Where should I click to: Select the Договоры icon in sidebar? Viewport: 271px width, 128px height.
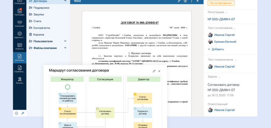click(x=20, y=58)
